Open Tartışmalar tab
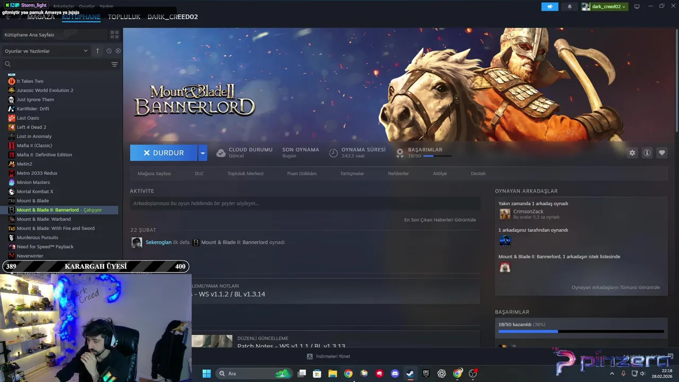The width and height of the screenshot is (679, 382). pyautogui.click(x=352, y=173)
